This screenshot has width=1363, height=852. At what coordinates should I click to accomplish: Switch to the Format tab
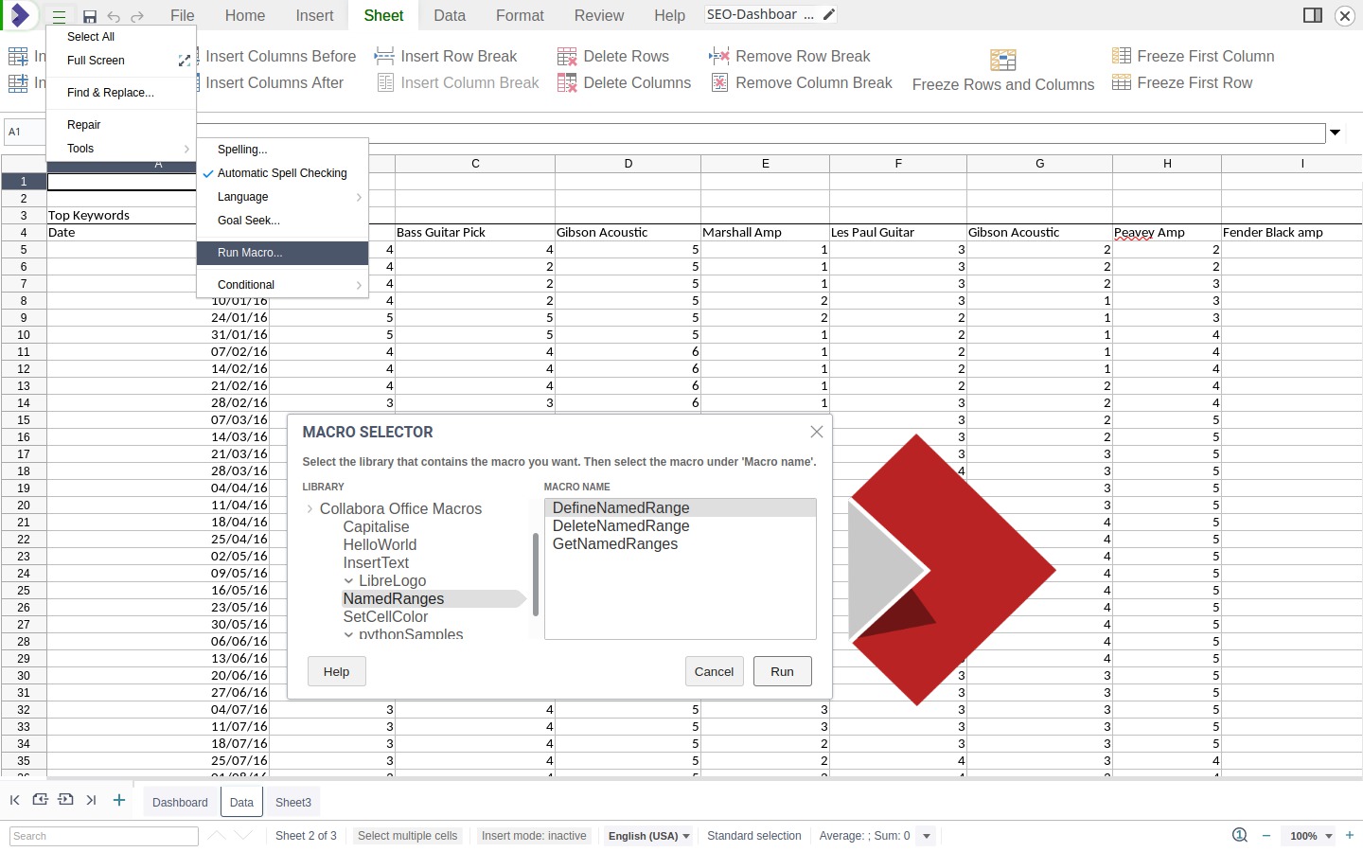pos(520,16)
